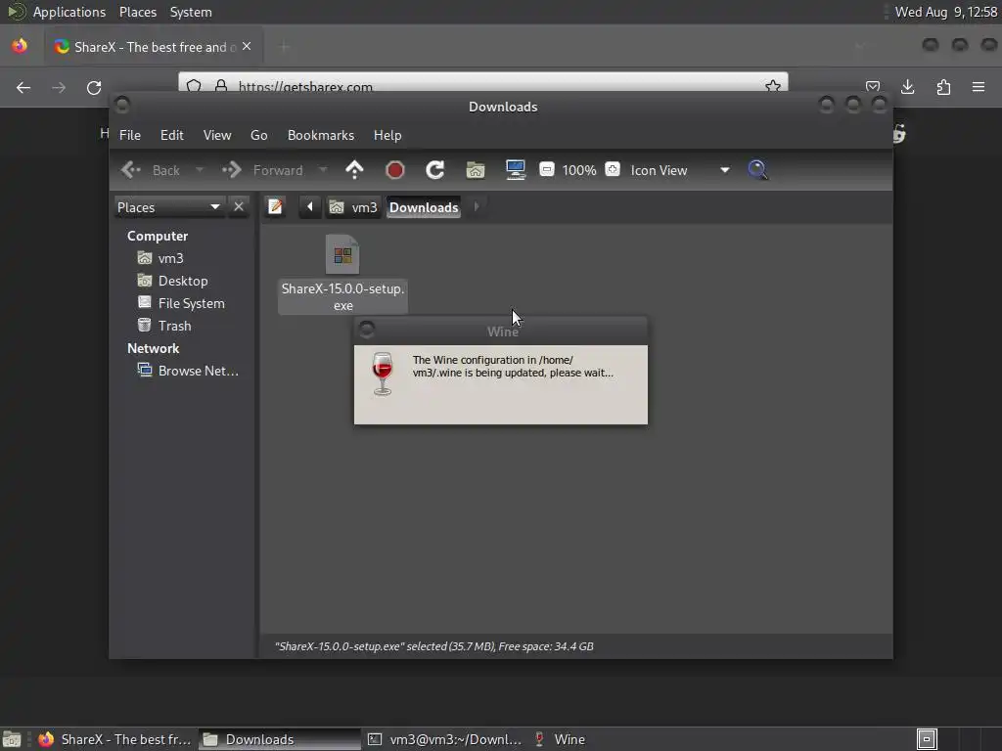This screenshot has width=1002, height=751.
Task: Open Firefox hamburger menu
Action: [x=979, y=87]
